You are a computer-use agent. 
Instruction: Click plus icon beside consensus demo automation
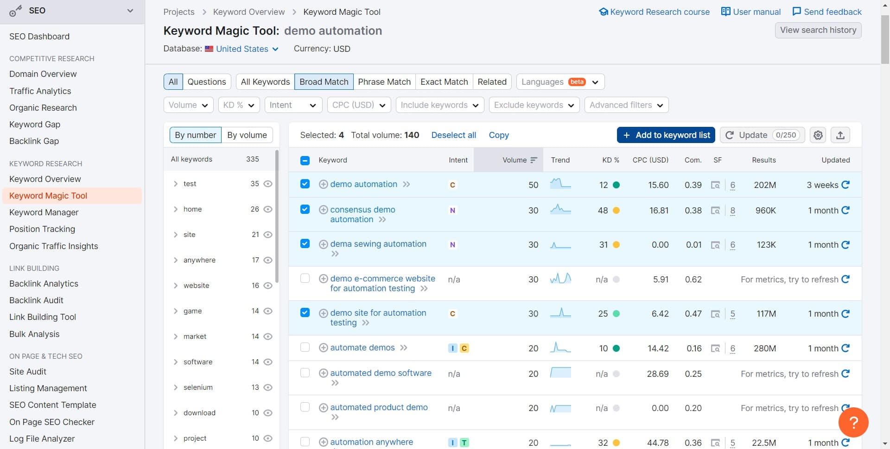pyautogui.click(x=324, y=210)
